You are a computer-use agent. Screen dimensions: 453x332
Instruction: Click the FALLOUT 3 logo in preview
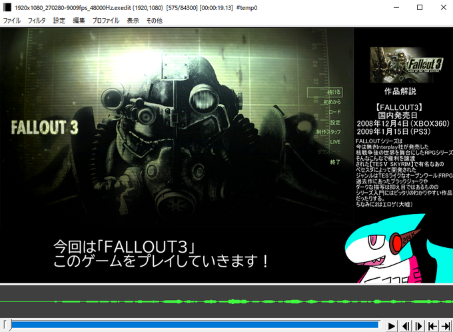45,127
